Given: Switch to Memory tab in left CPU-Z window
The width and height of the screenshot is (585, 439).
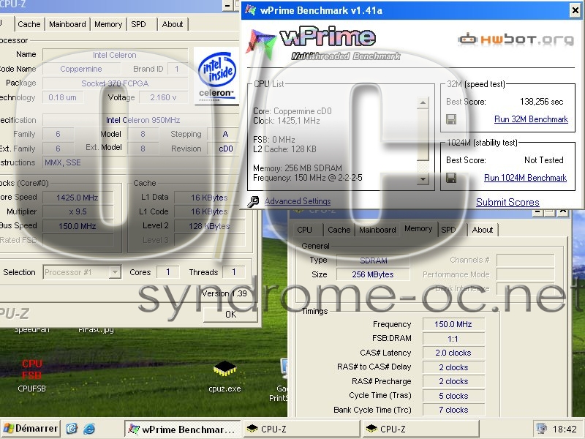Looking at the screenshot, I should [x=108, y=24].
